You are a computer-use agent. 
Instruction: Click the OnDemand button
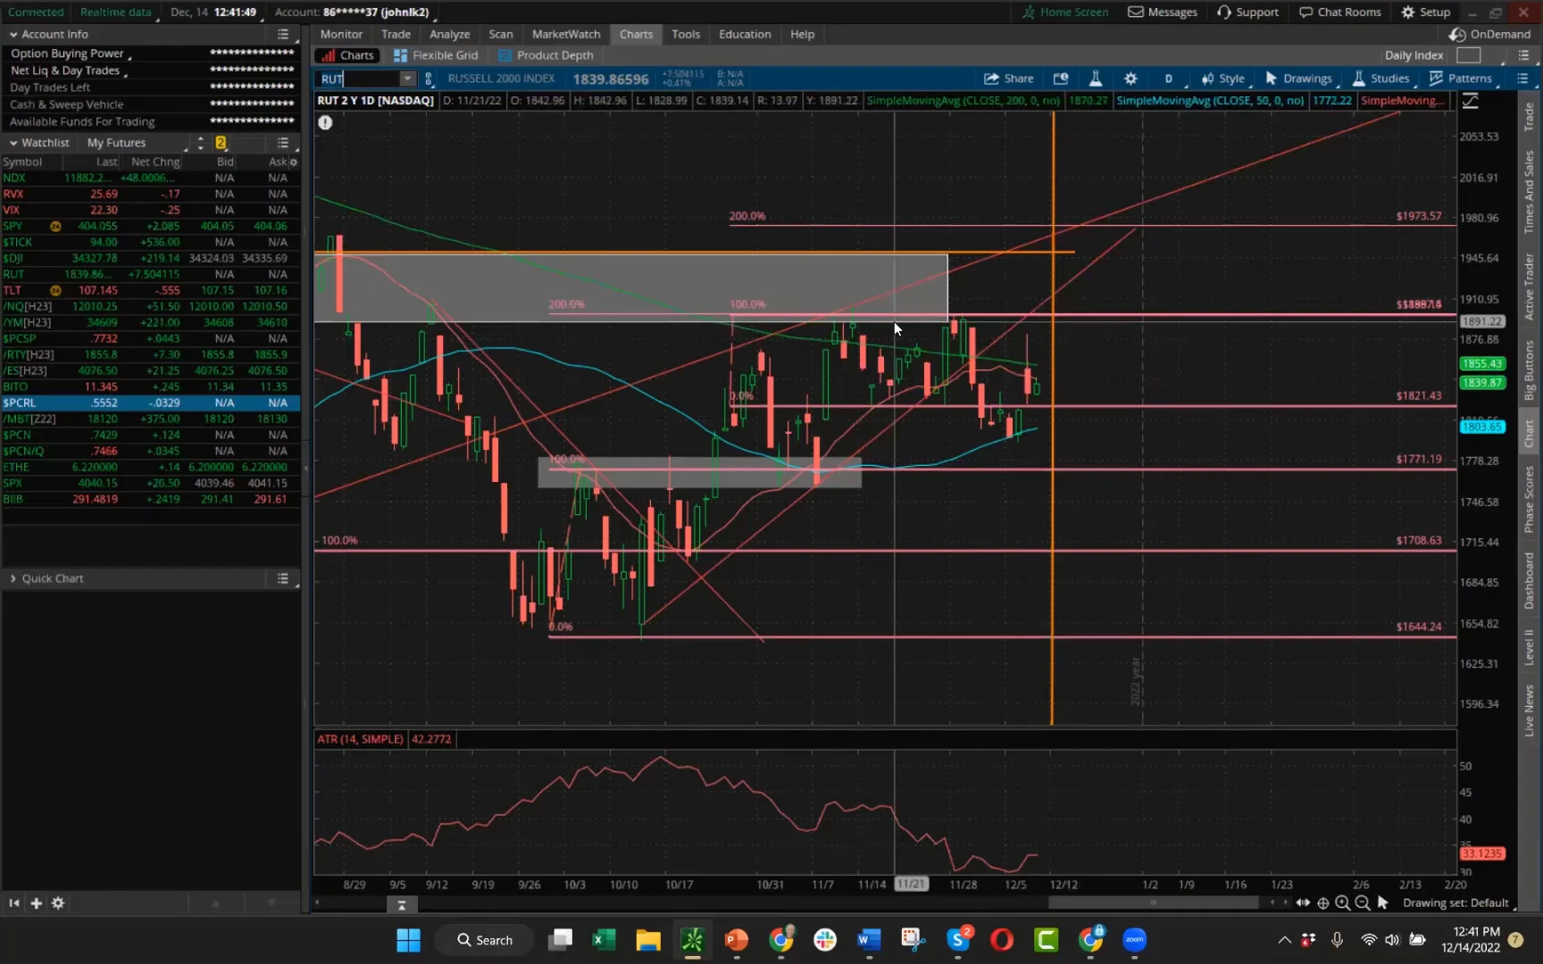1490,34
